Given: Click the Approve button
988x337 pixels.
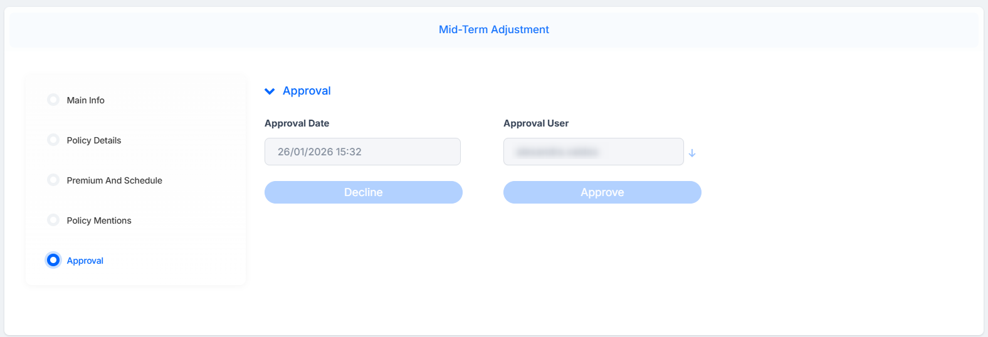Looking at the screenshot, I should tap(602, 192).
